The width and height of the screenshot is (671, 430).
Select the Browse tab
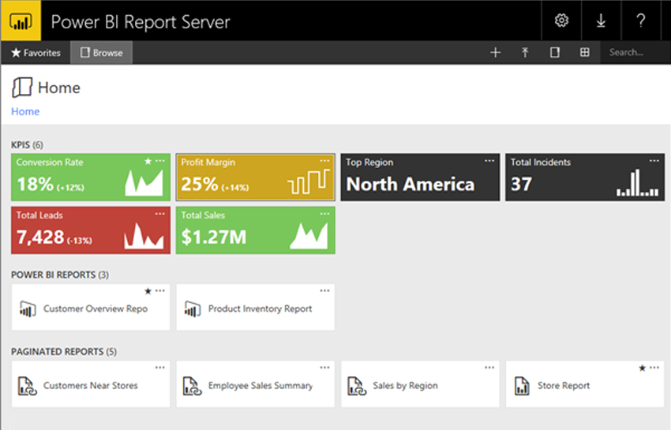(101, 53)
